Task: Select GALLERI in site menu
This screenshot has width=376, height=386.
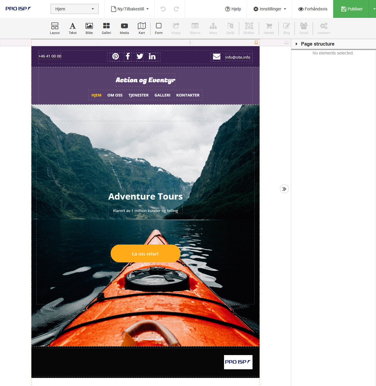Action: 162,95
